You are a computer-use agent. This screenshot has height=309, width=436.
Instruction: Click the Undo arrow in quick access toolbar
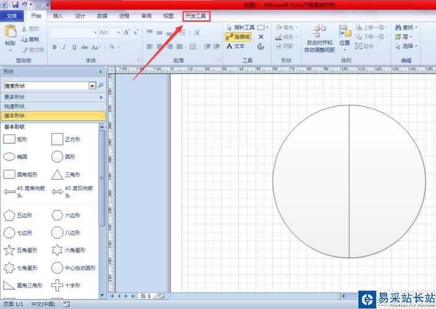pyautogui.click(x=24, y=5)
